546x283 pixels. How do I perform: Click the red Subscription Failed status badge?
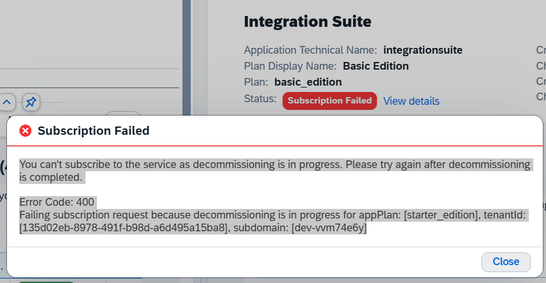329,101
